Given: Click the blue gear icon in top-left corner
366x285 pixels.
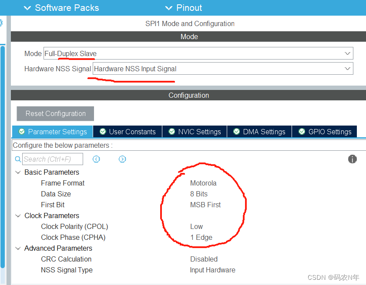Looking at the screenshot, I should coord(2,22).
